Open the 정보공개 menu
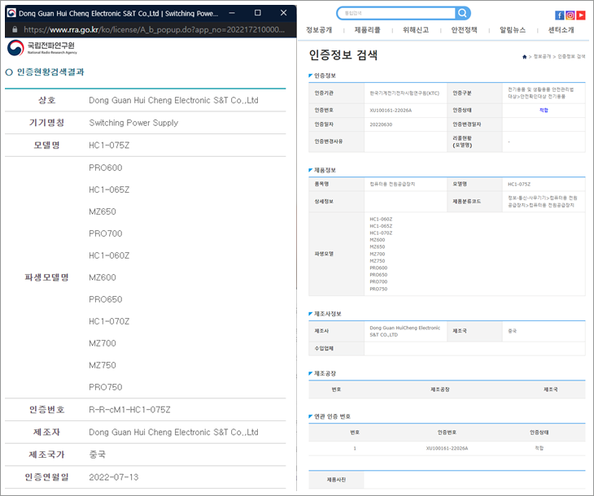Image resolution: width=594 pixels, height=496 pixels. [319, 30]
